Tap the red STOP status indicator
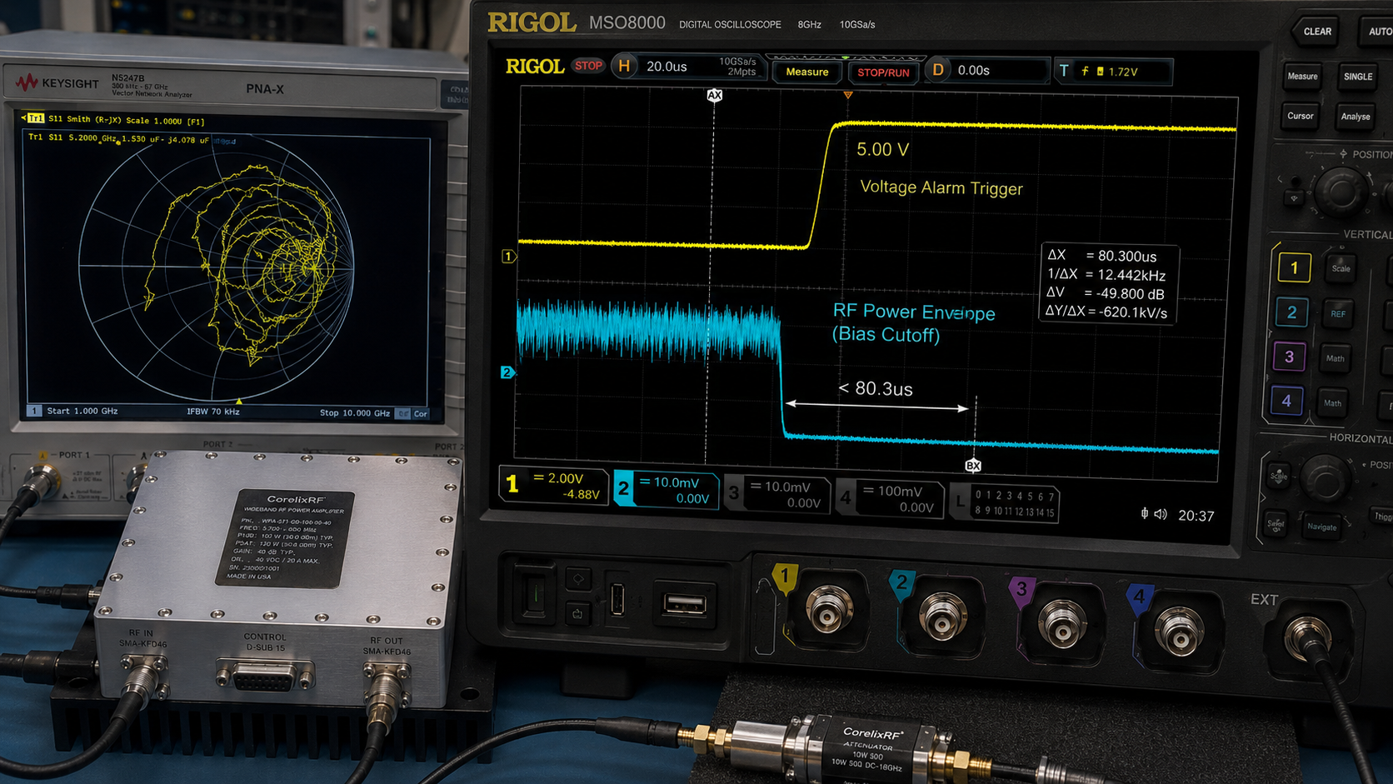The width and height of the screenshot is (1393, 784). (x=588, y=66)
